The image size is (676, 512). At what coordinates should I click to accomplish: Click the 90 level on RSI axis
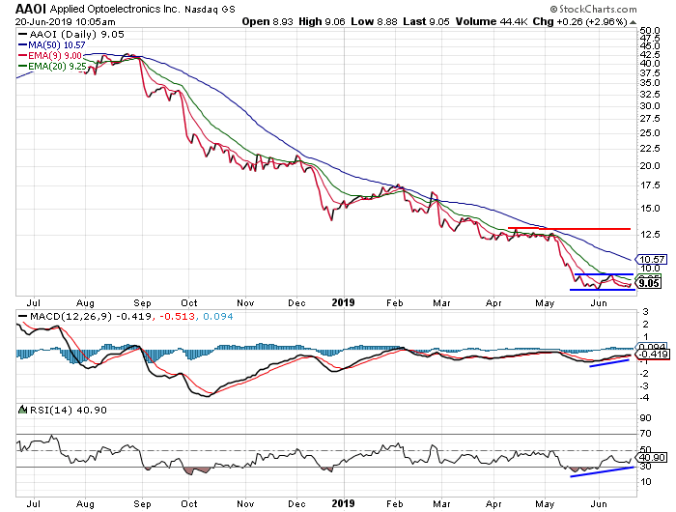645,417
